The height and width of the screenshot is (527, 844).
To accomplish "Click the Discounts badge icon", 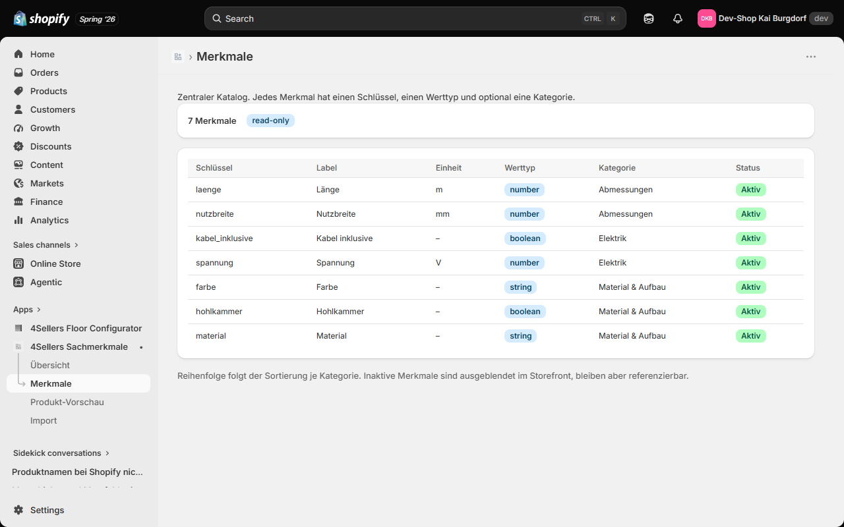I will (x=18, y=146).
